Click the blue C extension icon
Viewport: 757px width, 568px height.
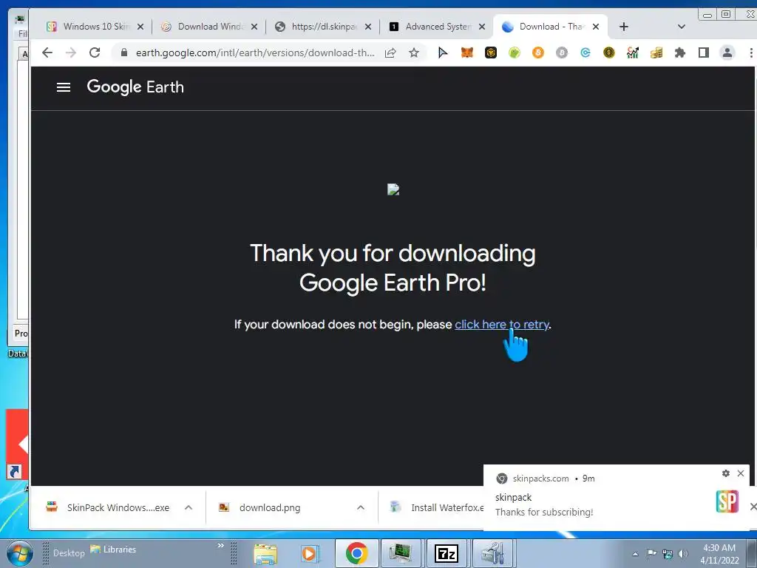pos(585,53)
